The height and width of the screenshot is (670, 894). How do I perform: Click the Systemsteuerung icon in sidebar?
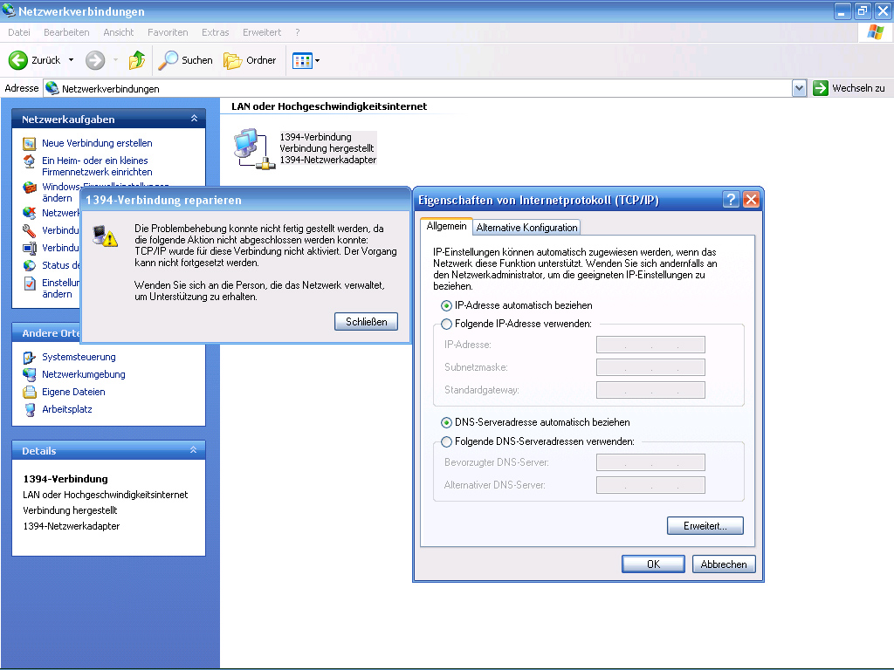pyautogui.click(x=30, y=357)
